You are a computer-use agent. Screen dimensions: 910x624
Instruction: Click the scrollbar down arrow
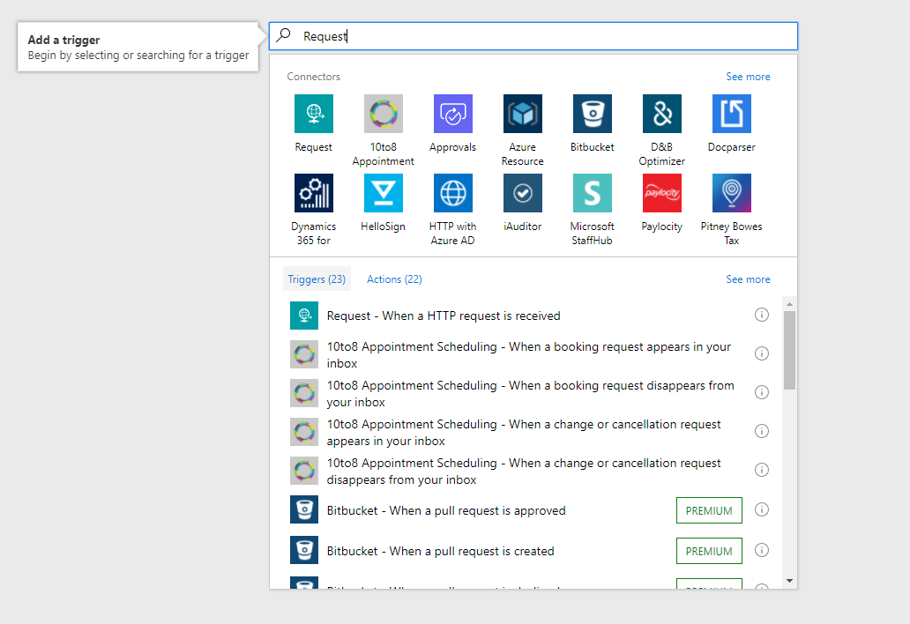[x=789, y=581]
